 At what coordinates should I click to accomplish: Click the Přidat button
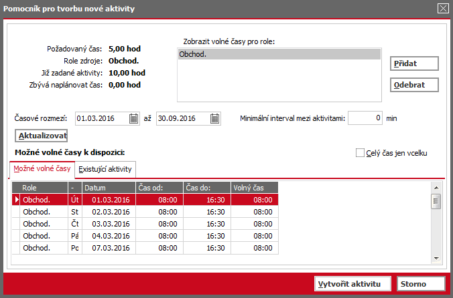[x=414, y=63]
